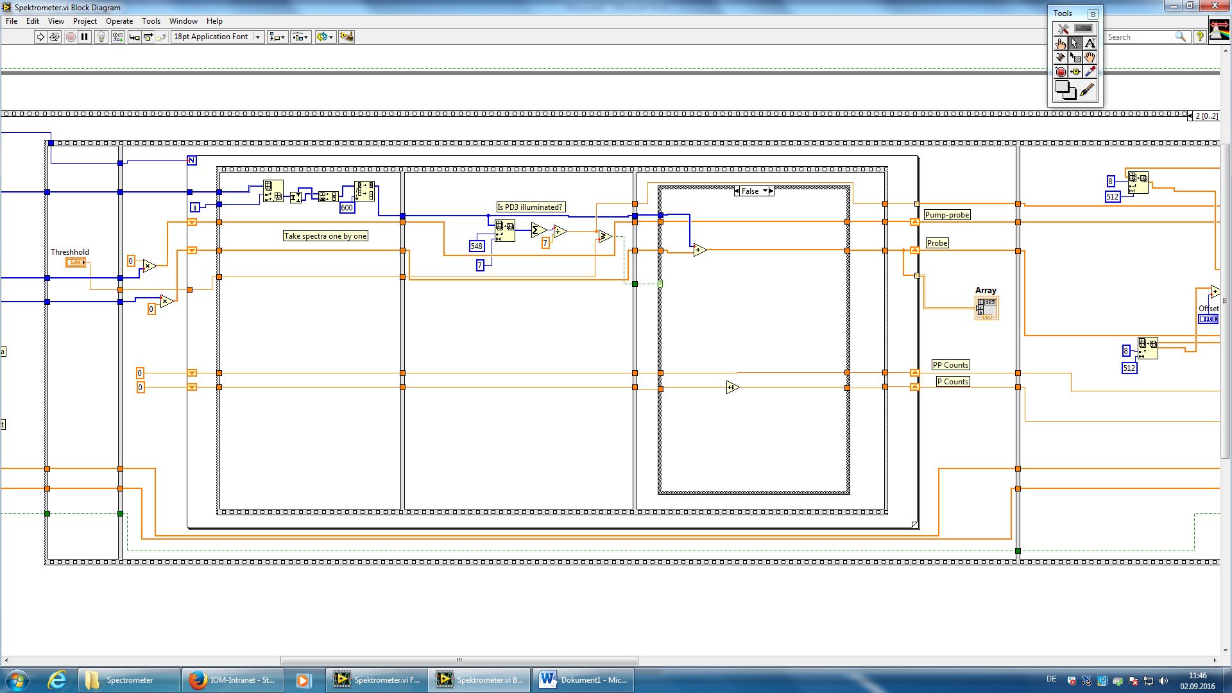Viewport: 1232px width, 693px height.
Task: Select the wiring spool tool
Action: click(x=1060, y=58)
